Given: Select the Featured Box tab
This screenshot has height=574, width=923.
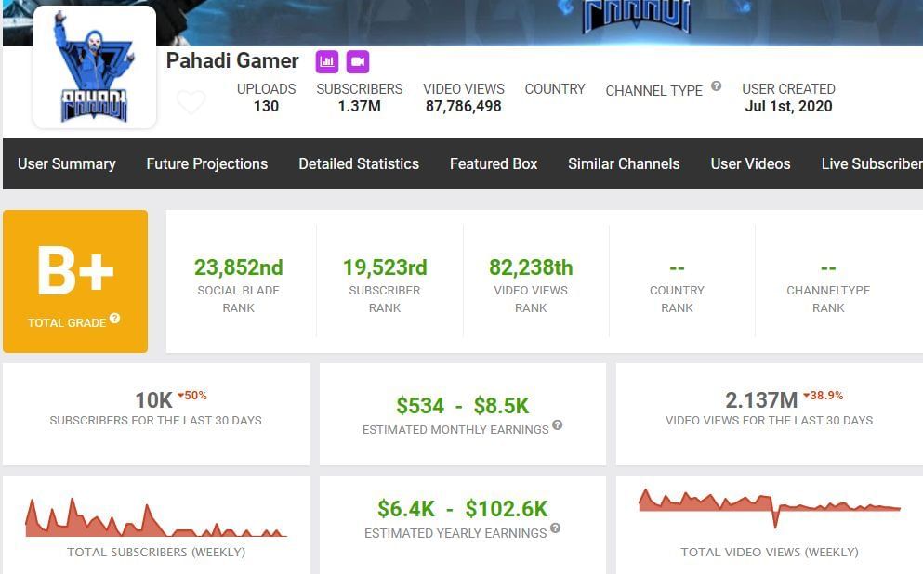Looking at the screenshot, I should click(x=494, y=163).
